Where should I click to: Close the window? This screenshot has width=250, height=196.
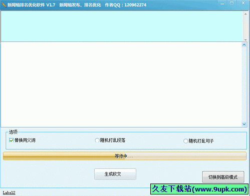click(x=243, y=3)
